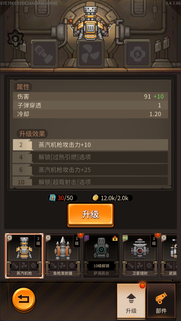Tap the 伤害 damage attribute row
This screenshot has width=181, height=321.
pyautogui.click(x=90, y=96)
